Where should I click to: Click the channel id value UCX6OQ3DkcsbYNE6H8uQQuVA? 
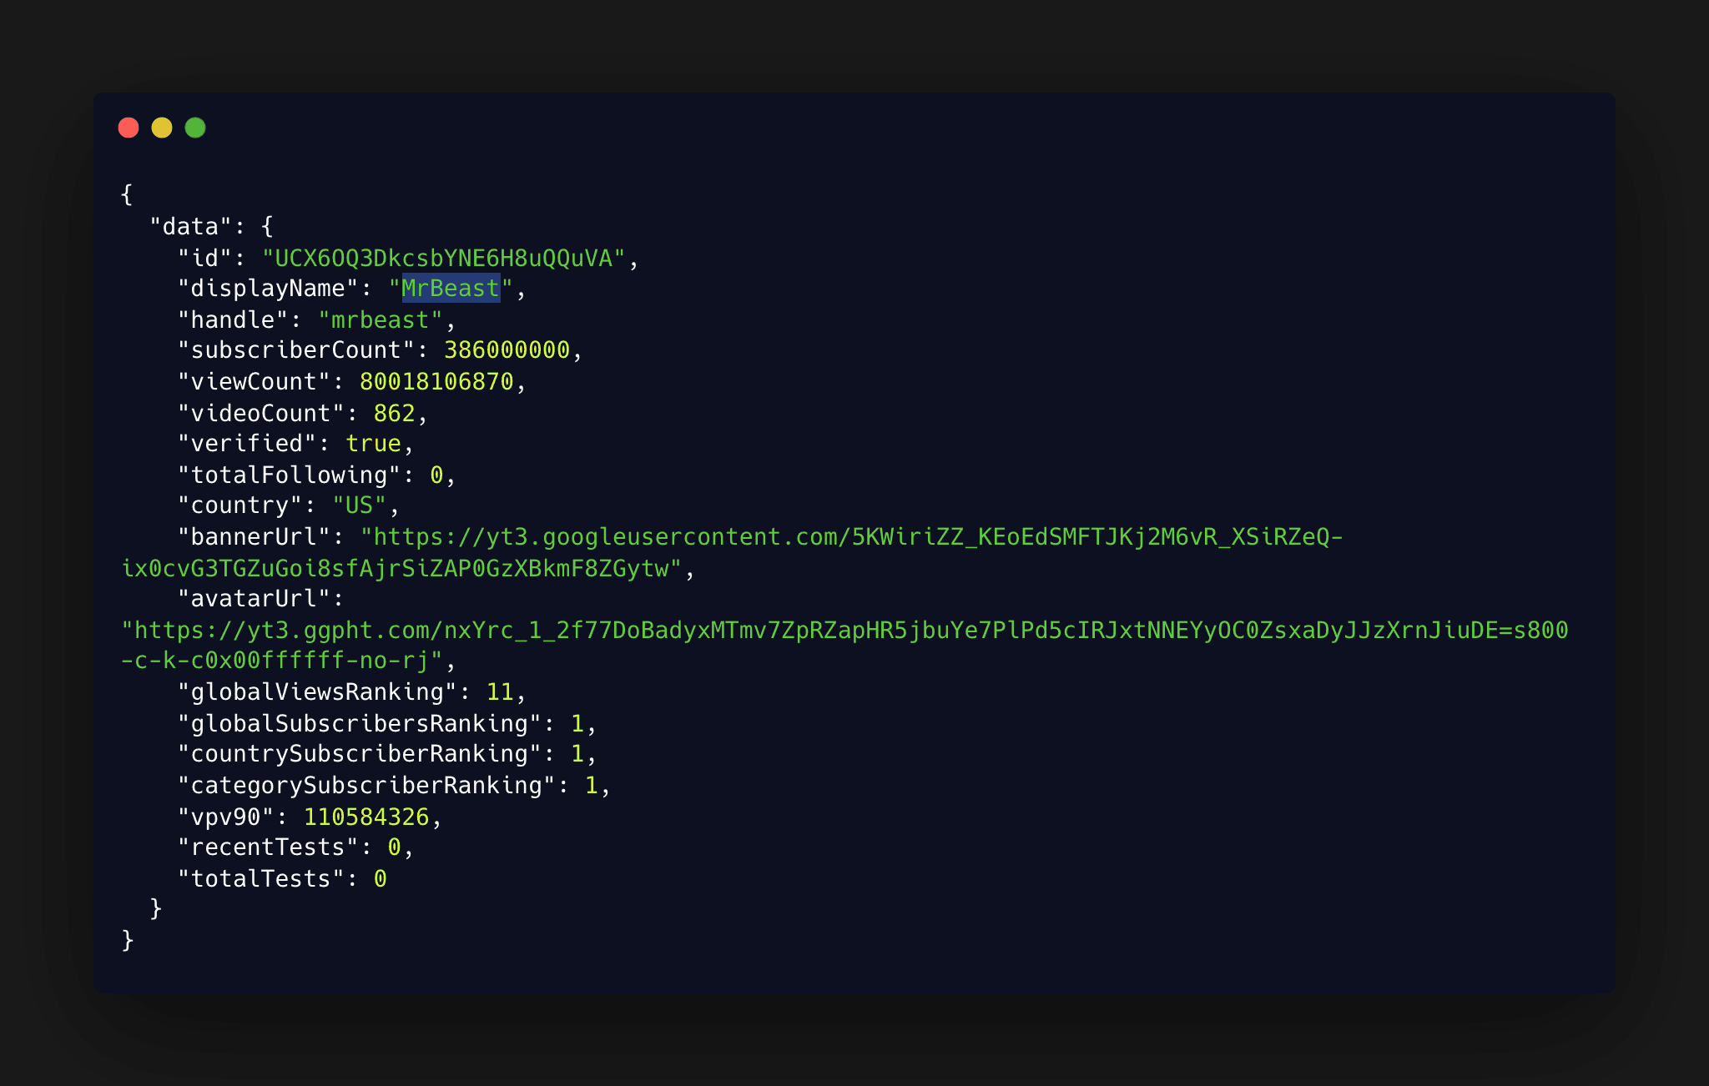(444, 258)
